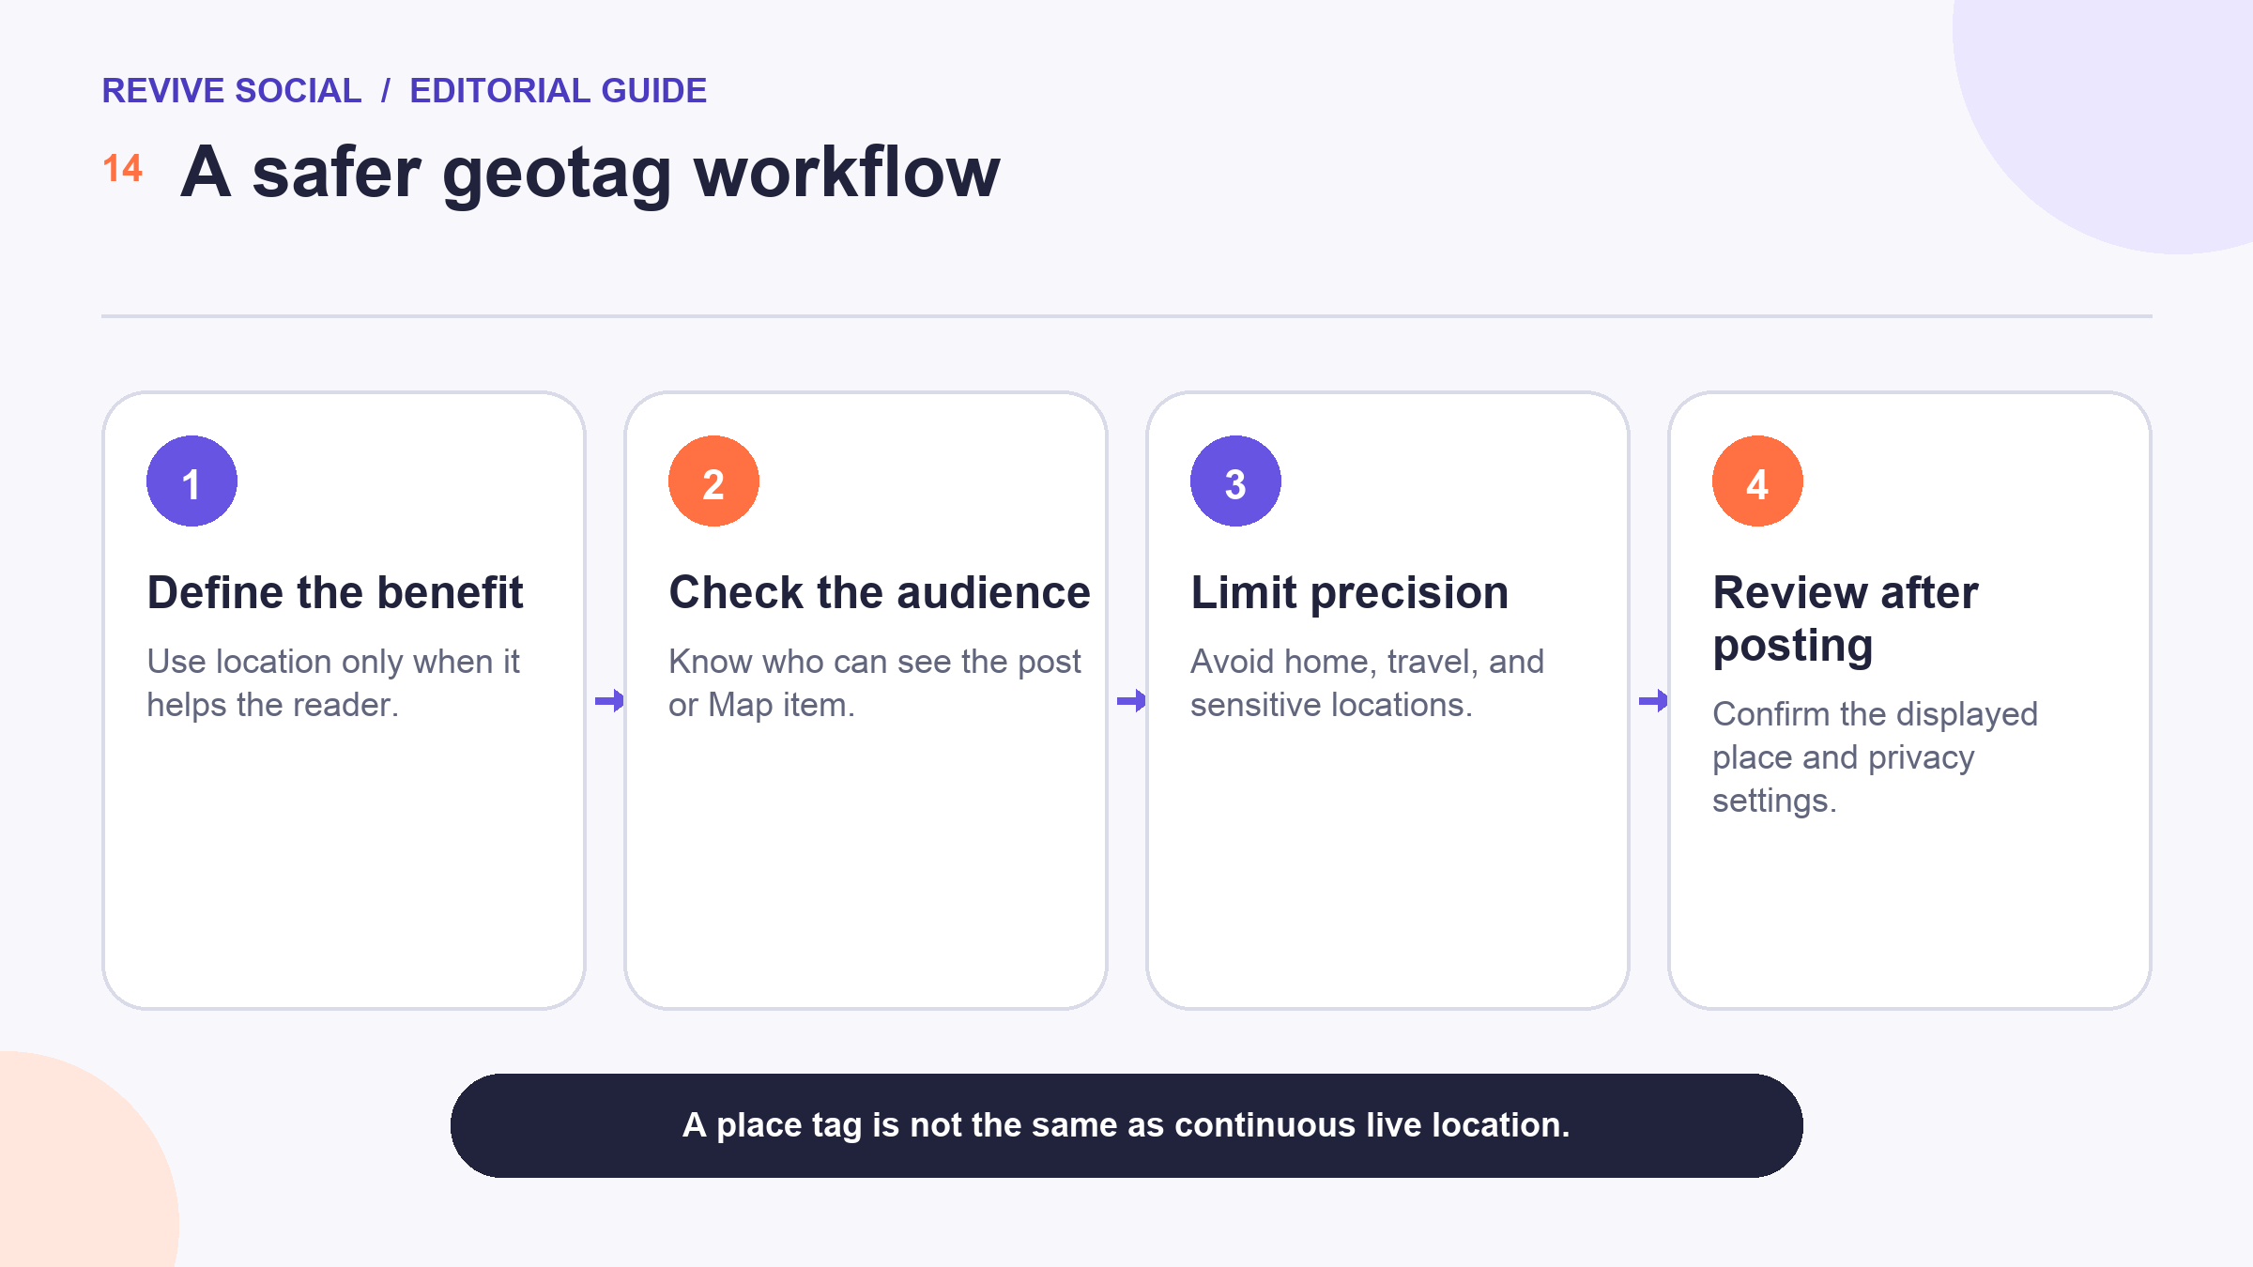Select the 'Check the audience' heading
2253x1267 pixels.
[880, 593]
